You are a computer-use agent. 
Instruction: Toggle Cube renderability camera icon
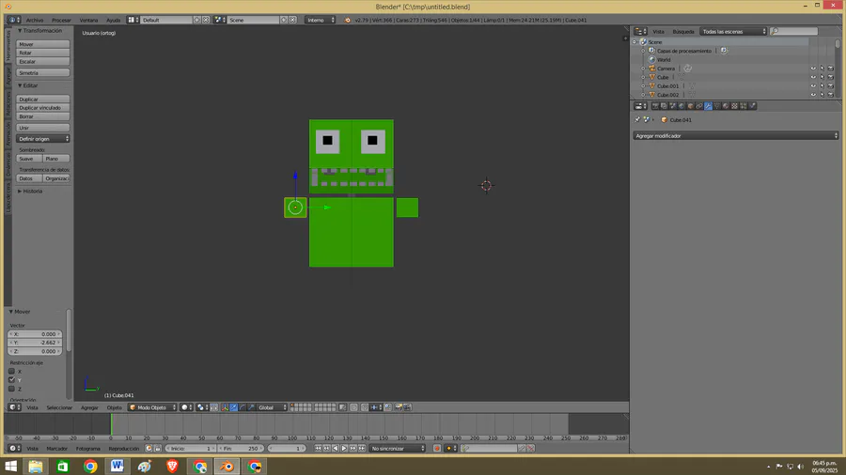point(830,77)
